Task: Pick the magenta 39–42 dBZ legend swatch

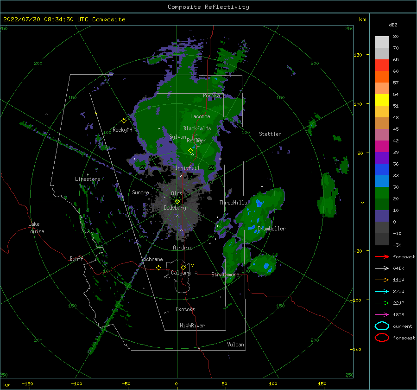Action: point(382,146)
